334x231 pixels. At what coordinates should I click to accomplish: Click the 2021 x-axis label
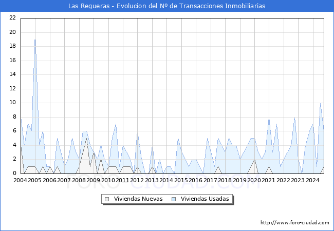pos(268,180)
